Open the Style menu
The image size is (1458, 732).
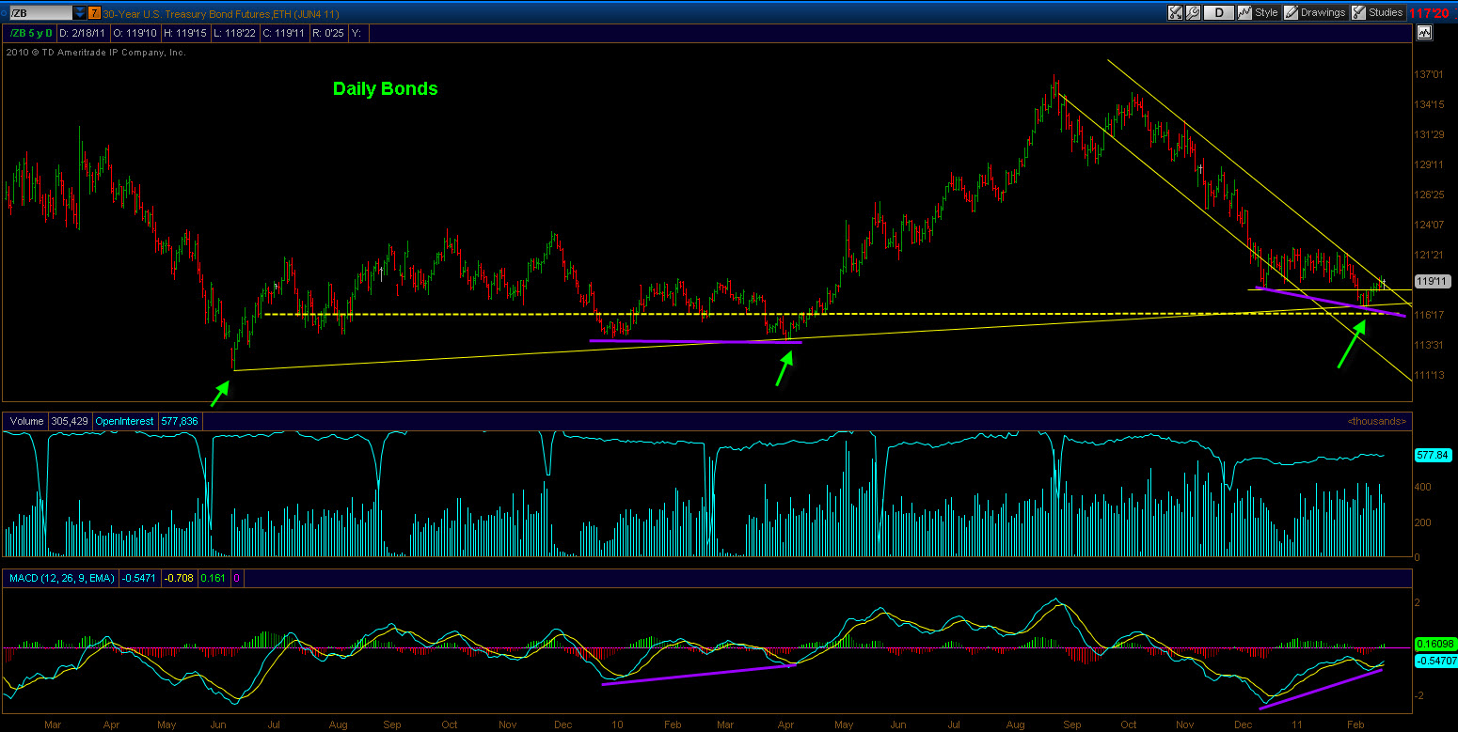click(1258, 13)
